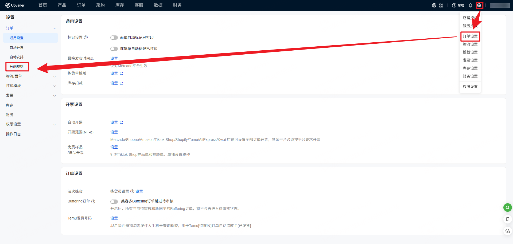Viewport: 513px width, 244px height.
Task: Open the customer chat floating icon
Action: coord(507,231)
